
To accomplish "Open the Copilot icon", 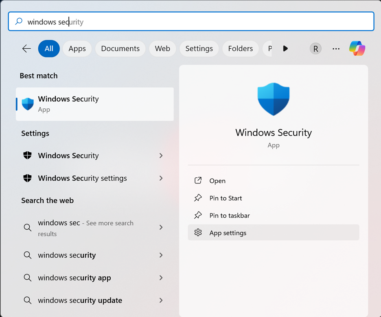I will point(357,48).
